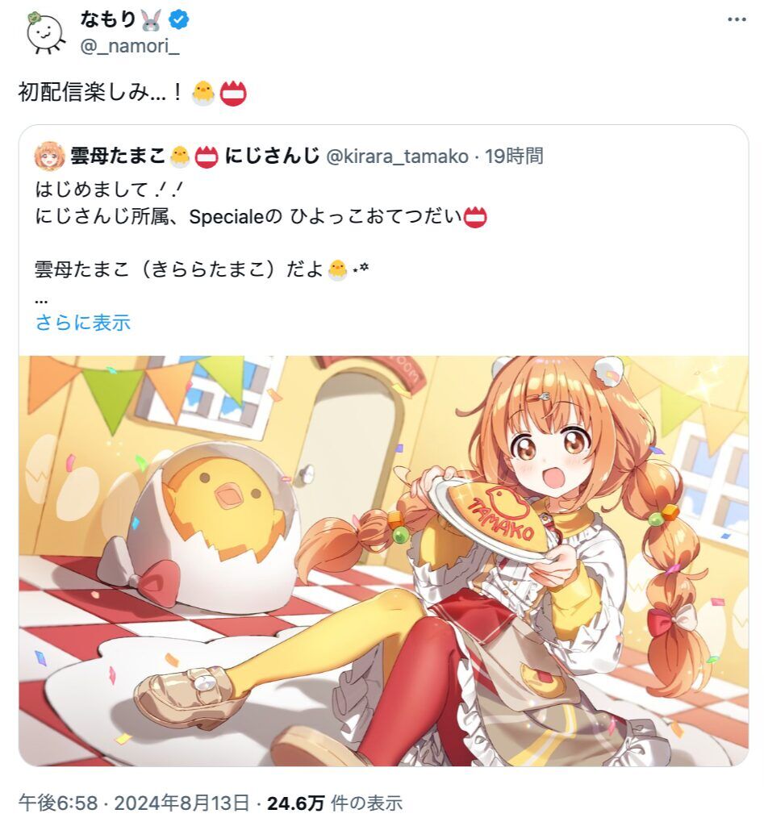Open the @kirara_tamako handle link
764x822 pixels.
pyautogui.click(x=397, y=156)
